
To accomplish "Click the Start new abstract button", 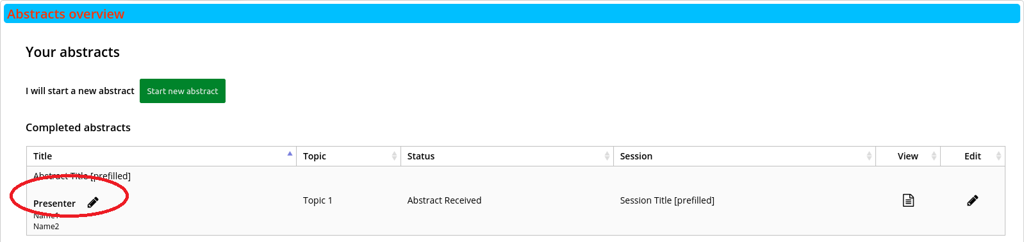I will pos(183,91).
